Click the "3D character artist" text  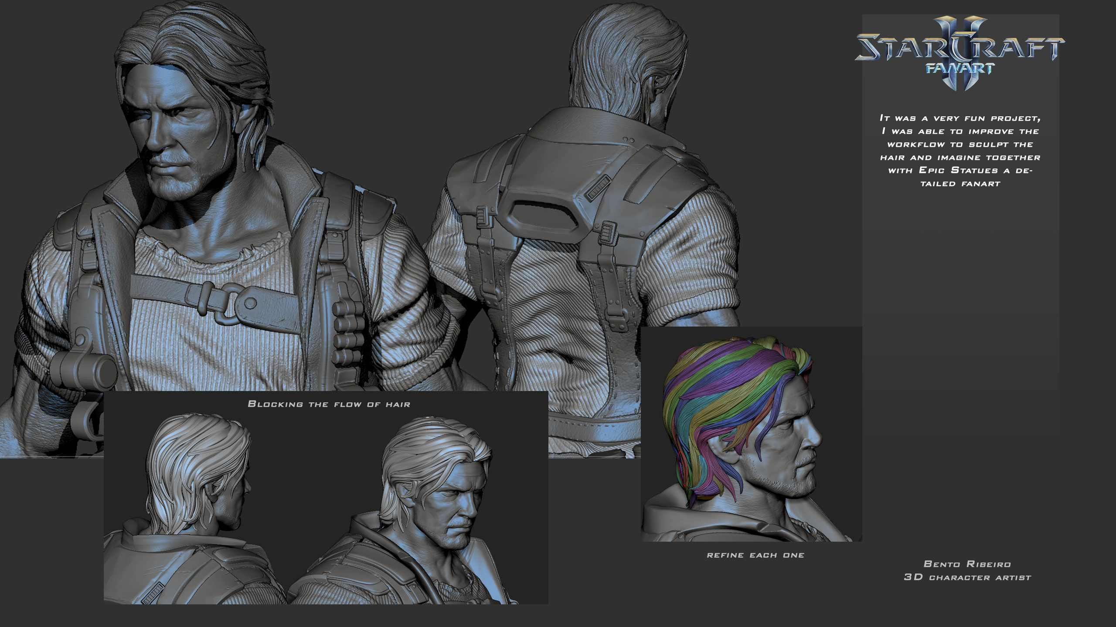click(967, 577)
